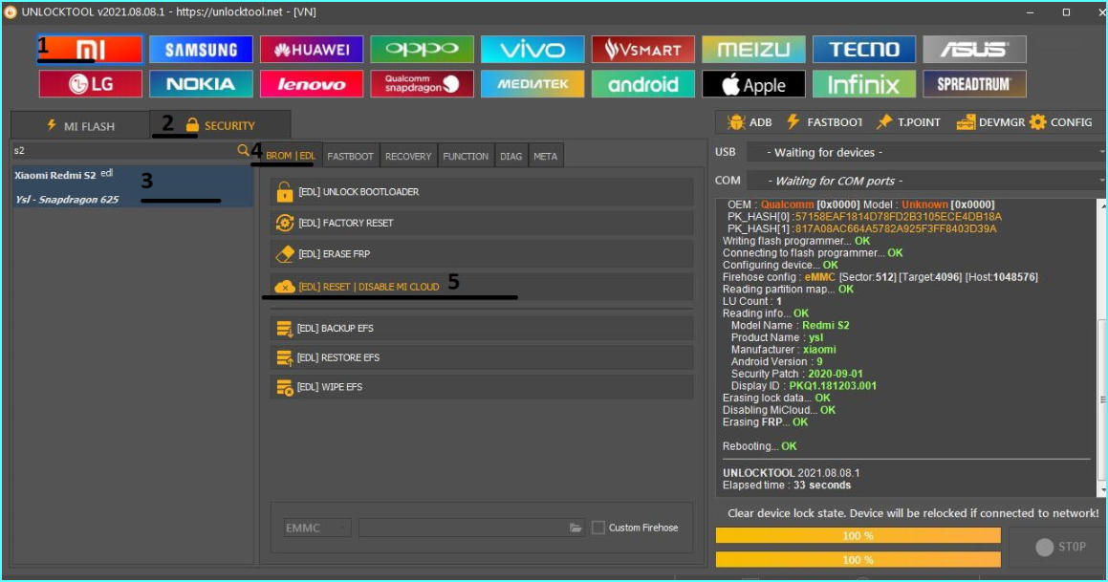Pick the Vivo brand tile
This screenshot has height=582, width=1108.
(x=532, y=50)
